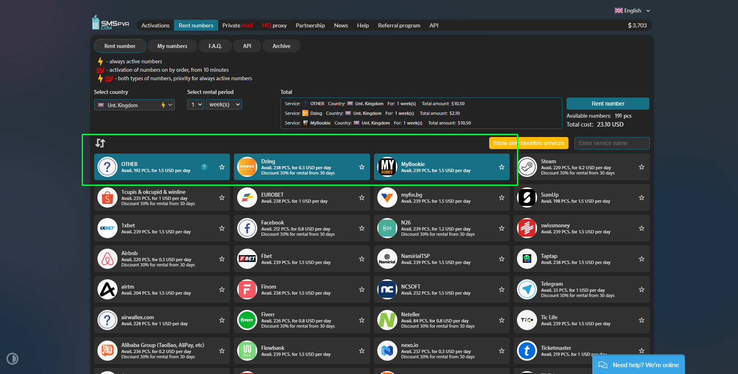The width and height of the screenshot is (738, 374).
Task: Click the N26 service logo
Action: [387, 228]
